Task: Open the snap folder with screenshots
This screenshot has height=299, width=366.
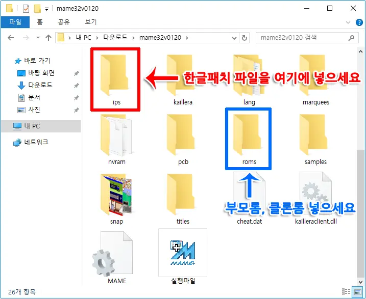Action: pyautogui.click(x=116, y=199)
